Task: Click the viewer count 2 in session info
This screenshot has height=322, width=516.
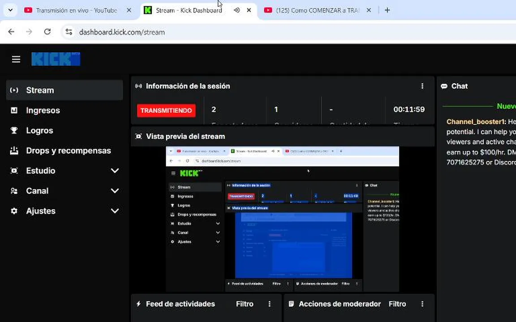Action: click(x=214, y=110)
